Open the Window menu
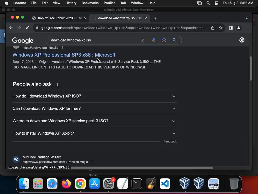The width and height of the screenshot is (258, 194). [137, 3]
